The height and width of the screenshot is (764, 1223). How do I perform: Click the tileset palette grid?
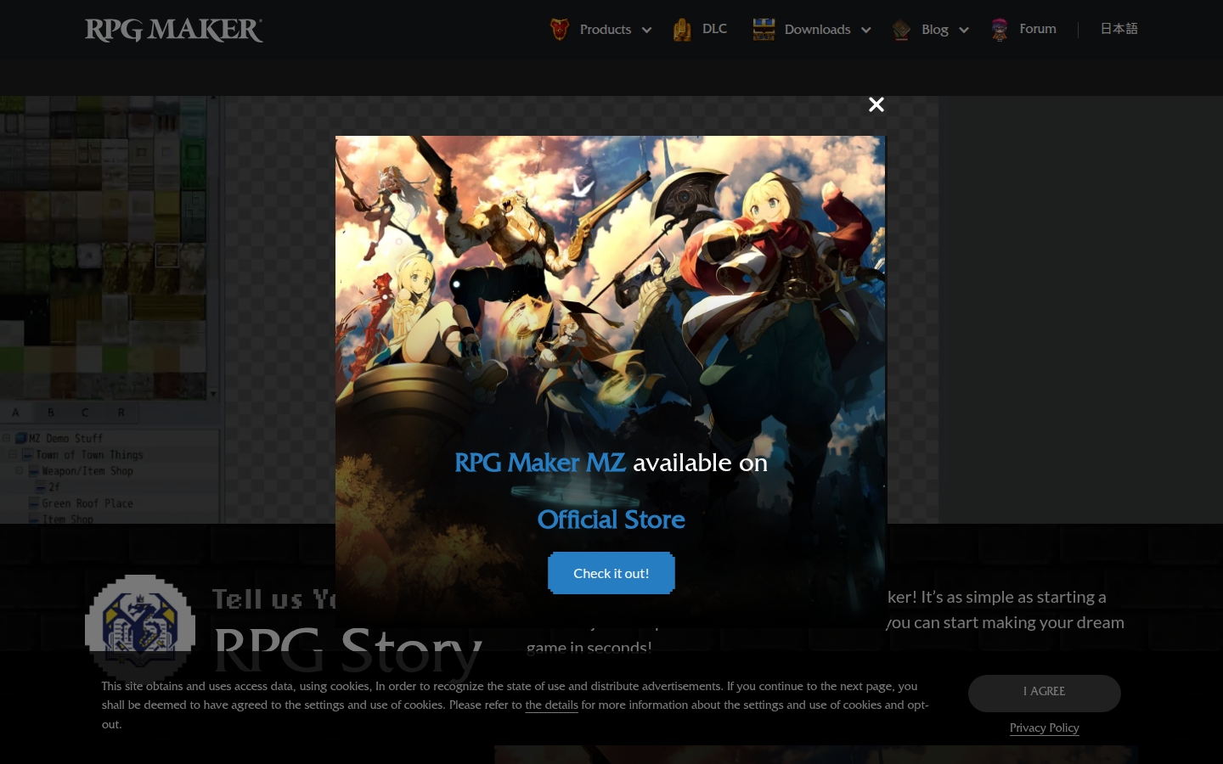[x=103, y=246]
